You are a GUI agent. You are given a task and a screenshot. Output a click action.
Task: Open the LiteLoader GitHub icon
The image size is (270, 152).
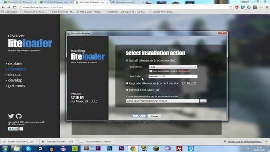[19, 116]
